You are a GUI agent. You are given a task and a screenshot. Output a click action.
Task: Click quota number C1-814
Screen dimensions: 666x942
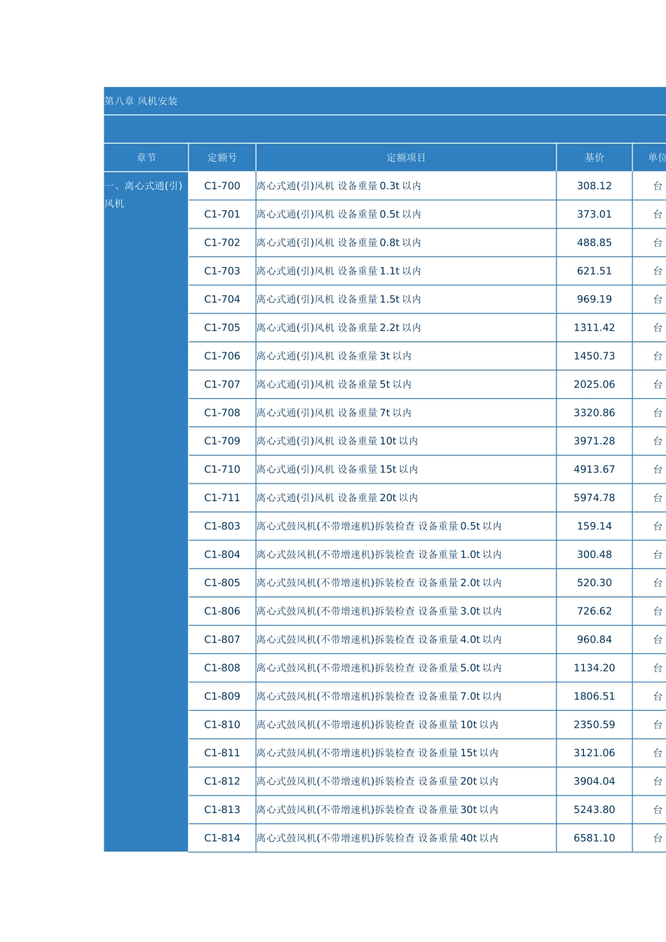[222, 838]
